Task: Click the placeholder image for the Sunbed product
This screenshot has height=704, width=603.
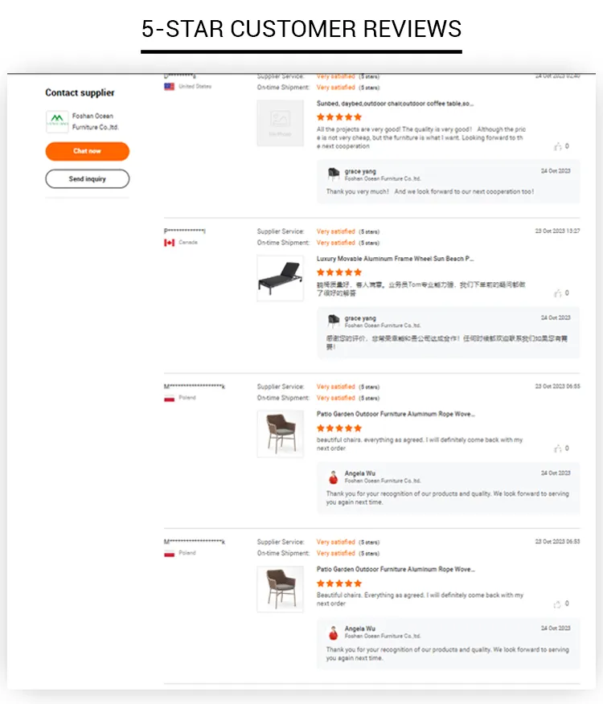Action: 280,123
